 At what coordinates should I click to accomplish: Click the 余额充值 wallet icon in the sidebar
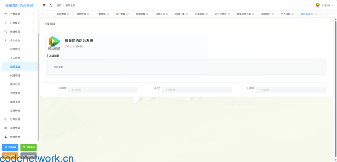[6, 128]
